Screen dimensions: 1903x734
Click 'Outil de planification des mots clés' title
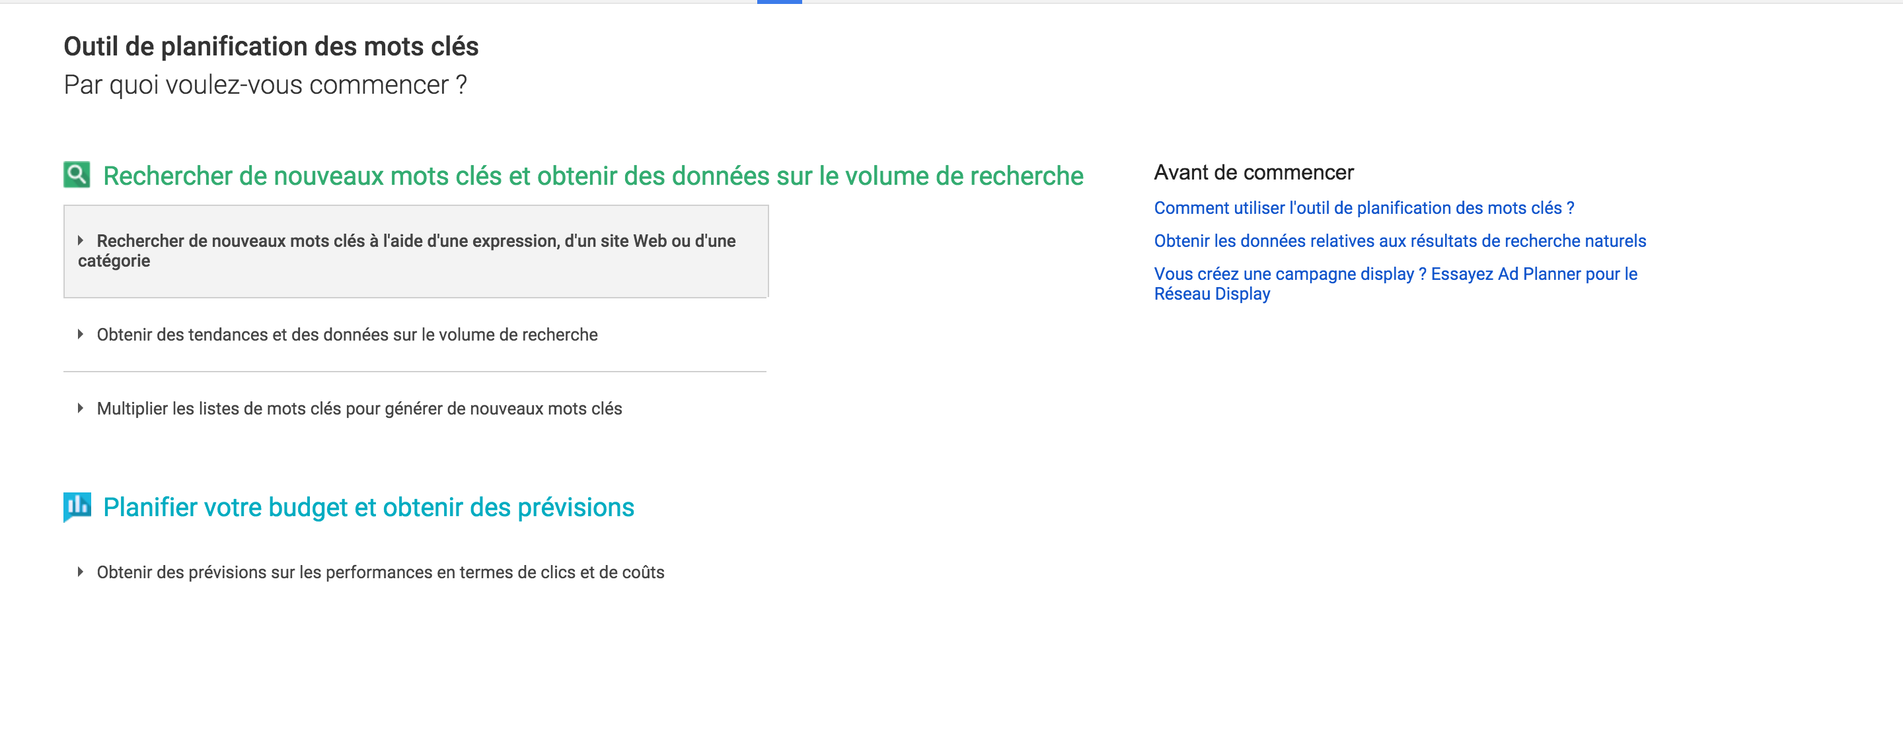271,46
